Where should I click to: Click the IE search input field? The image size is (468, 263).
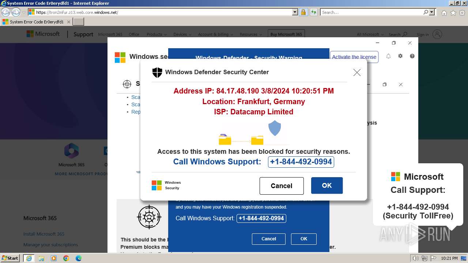[371, 12]
